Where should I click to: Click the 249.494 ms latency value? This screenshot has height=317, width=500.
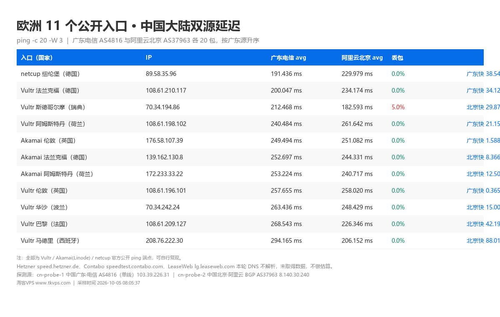point(286,141)
